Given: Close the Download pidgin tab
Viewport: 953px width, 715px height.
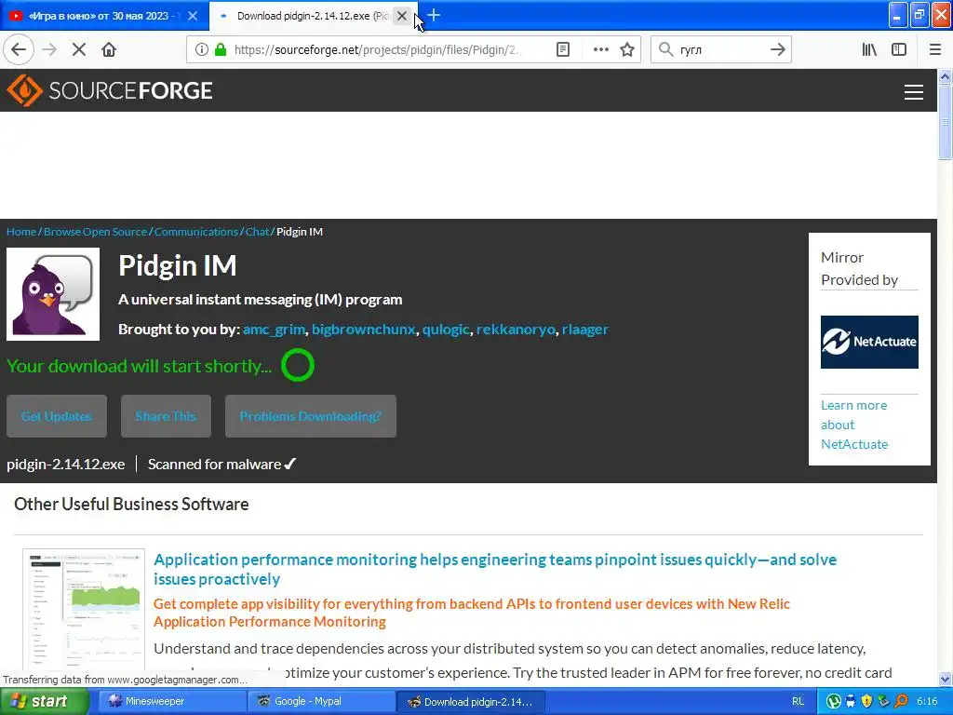Looking at the screenshot, I should [x=402, y=16].
